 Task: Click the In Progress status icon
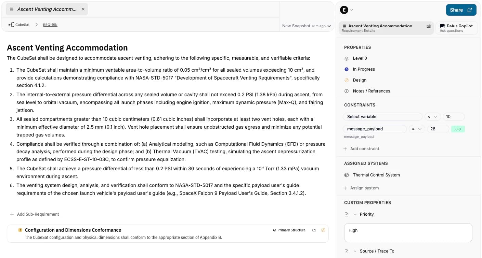coord(347,69)
